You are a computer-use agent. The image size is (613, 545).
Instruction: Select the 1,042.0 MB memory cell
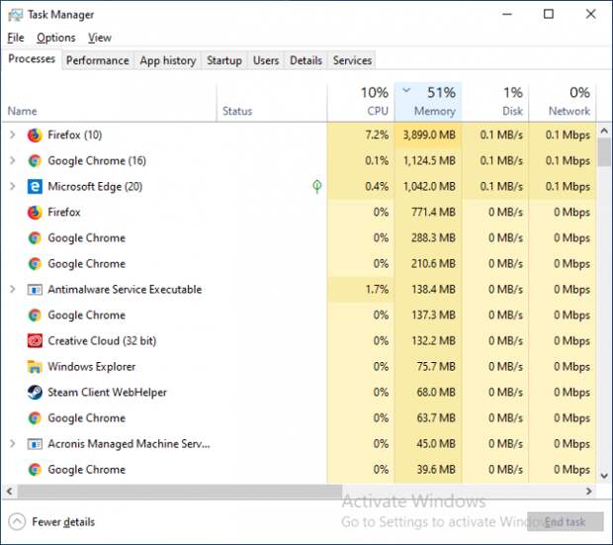[x=428, y=187]
